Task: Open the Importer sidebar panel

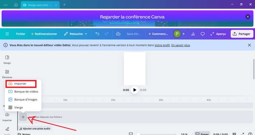Action: click(7, 117)
